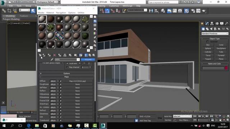230x129 pixels.
Task: Select Shapes category in Create panel
Action: click(x=207, y=29)
